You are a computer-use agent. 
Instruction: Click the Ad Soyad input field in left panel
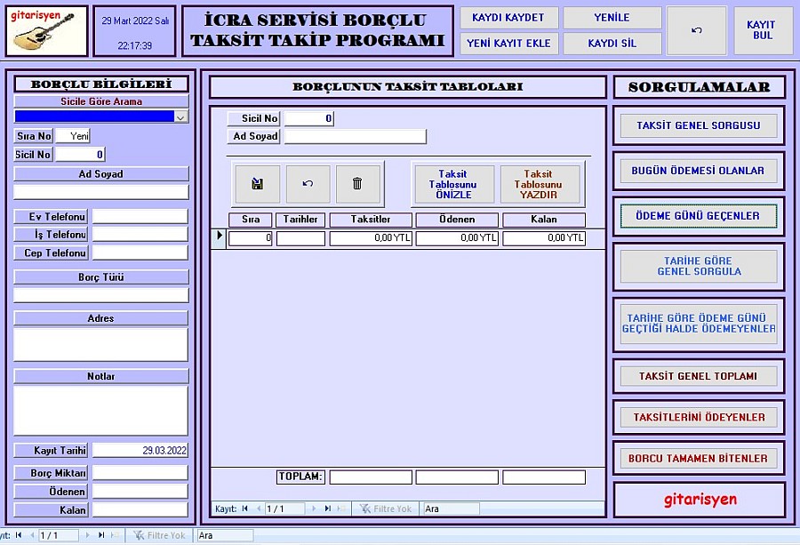point(101,192)
